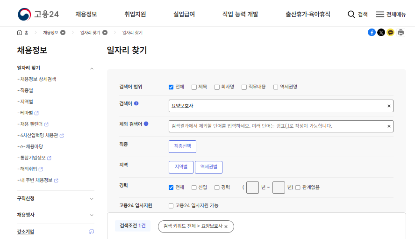
Task: Check the 제목 search scope option
Action: 194,87
